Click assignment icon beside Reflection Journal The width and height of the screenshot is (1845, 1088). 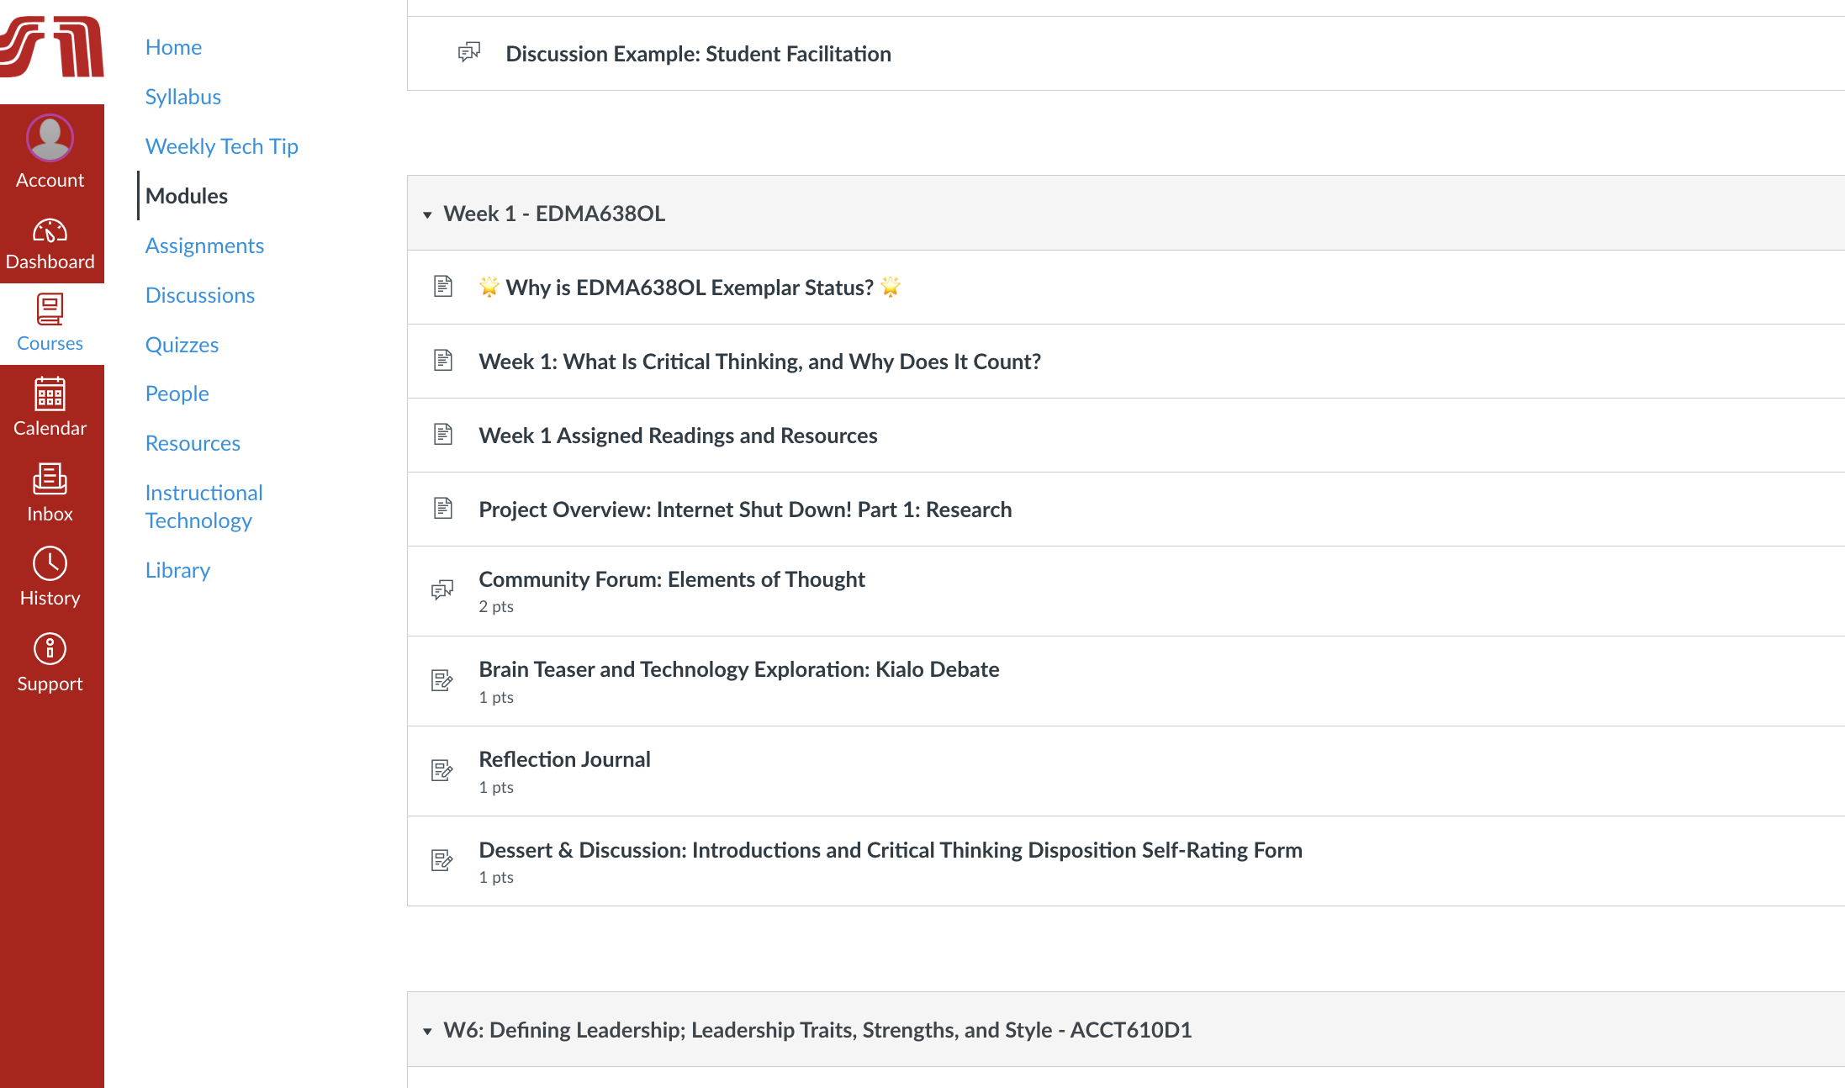point(442,770)
